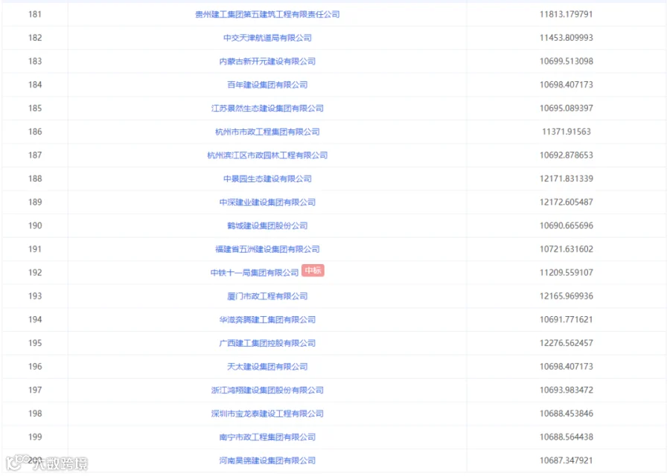
Task: Click the red 中标 badge
Action: tap(313, 271)
